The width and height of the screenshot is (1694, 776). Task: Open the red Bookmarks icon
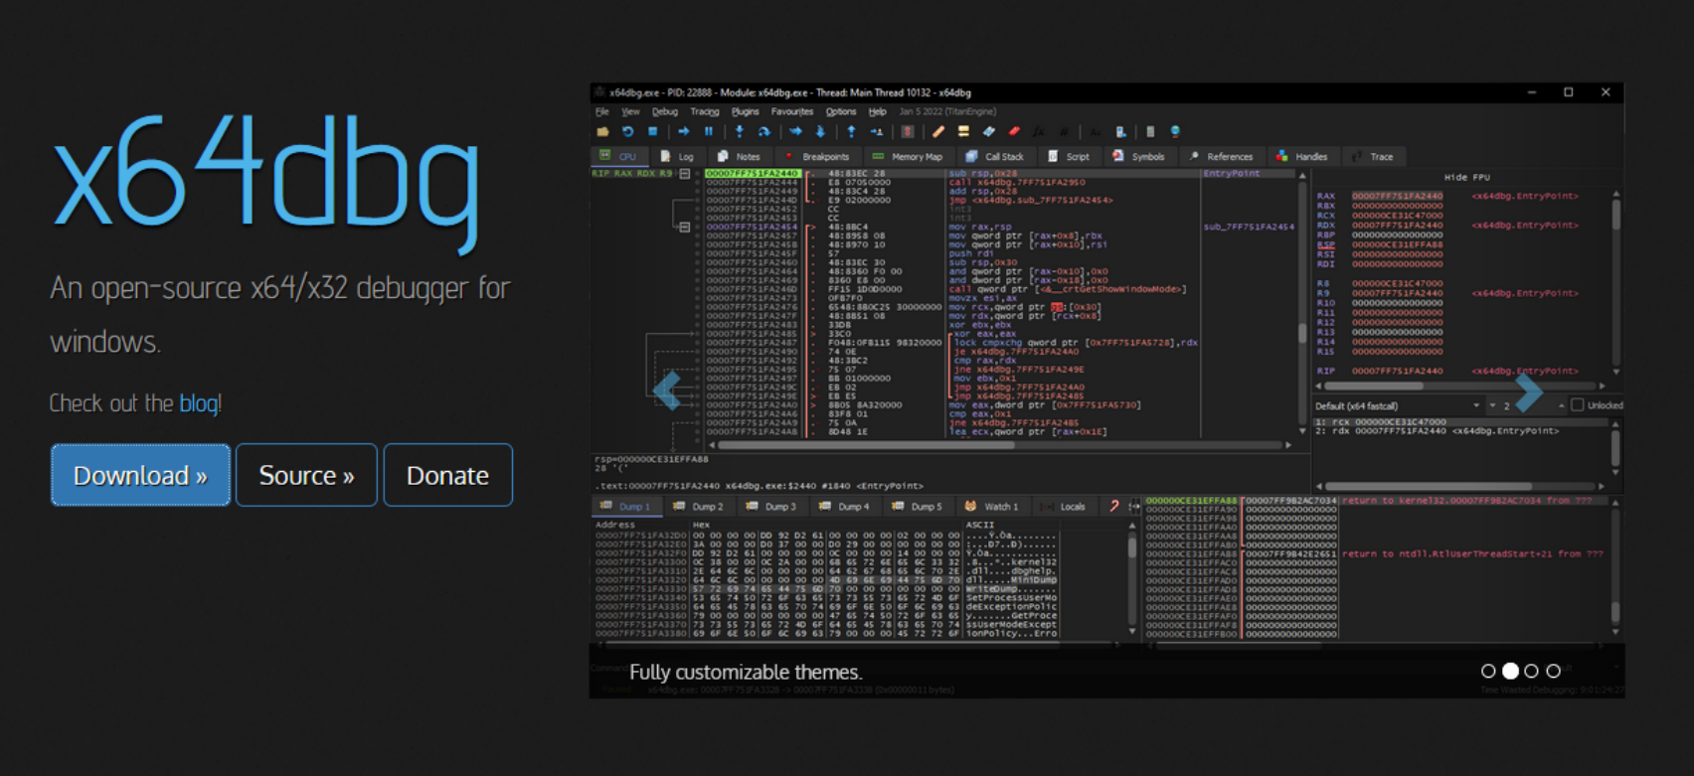point(1014,131)
